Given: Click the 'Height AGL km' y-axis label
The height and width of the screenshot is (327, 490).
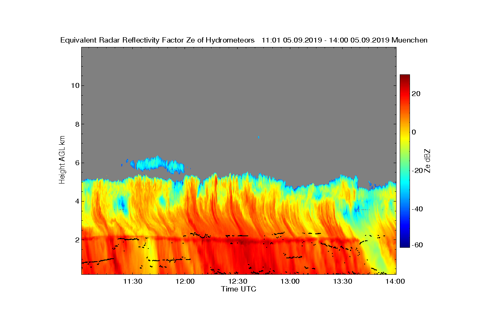Looking at the screenshot, I should click(62, 161).
